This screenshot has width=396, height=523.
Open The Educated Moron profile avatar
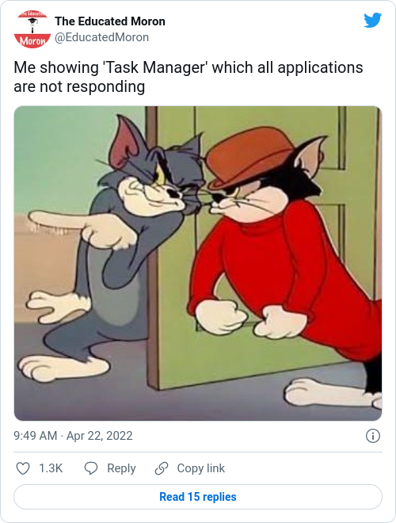(32, 29)
